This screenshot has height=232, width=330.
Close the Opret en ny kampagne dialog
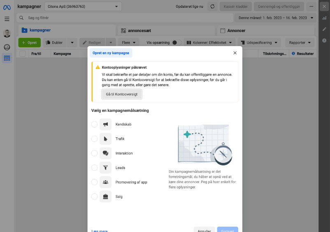[235, 53]
